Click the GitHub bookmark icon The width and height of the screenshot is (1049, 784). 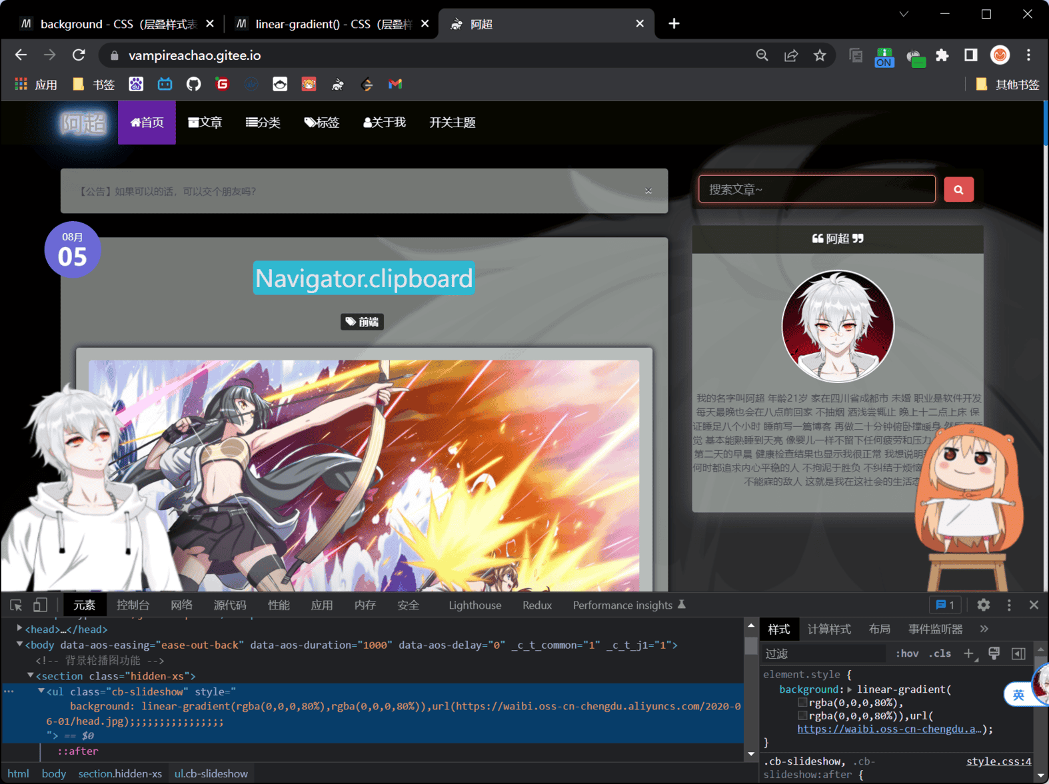point(193,84)
